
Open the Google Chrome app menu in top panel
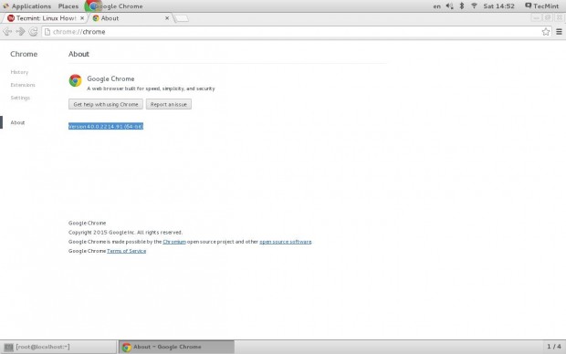114,6
